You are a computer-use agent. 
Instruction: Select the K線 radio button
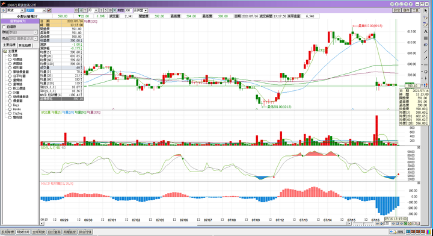[10, 55]
